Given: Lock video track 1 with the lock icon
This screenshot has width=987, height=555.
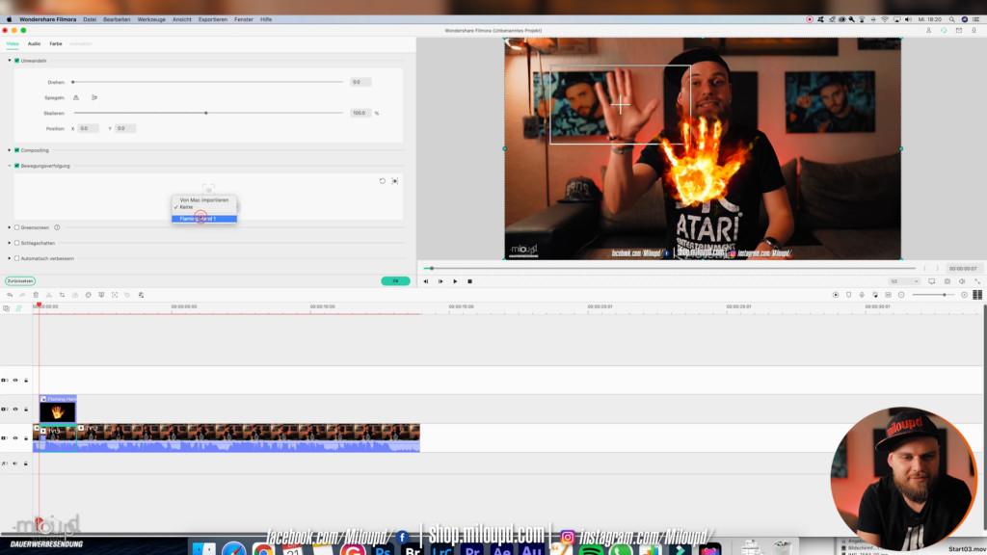Looking at the screenshot, I should [26, 438].
